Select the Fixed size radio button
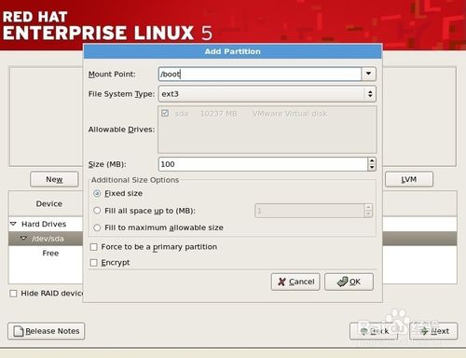Image resolution: width=466 pixels, height=358 pixels. pos(97,193)
